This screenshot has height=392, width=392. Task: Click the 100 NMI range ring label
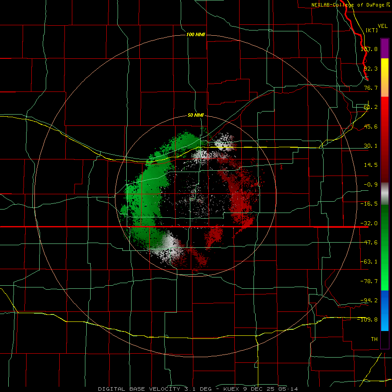[x=196, y=34]
